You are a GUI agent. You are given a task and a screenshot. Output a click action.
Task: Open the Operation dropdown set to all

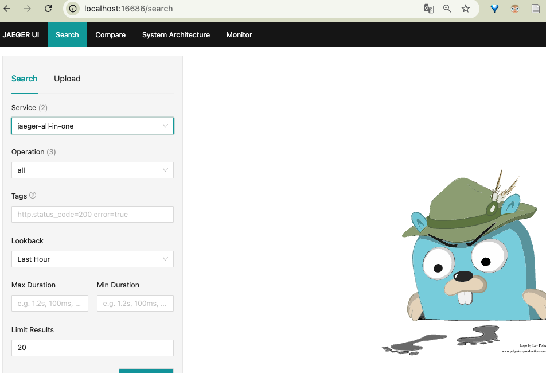tap(93, 170)
